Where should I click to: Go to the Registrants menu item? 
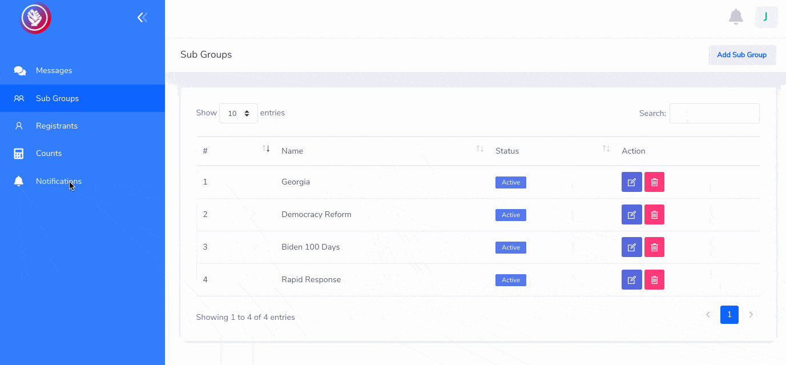coord(82,126)
